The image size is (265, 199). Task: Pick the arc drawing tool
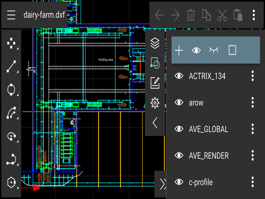11,113
